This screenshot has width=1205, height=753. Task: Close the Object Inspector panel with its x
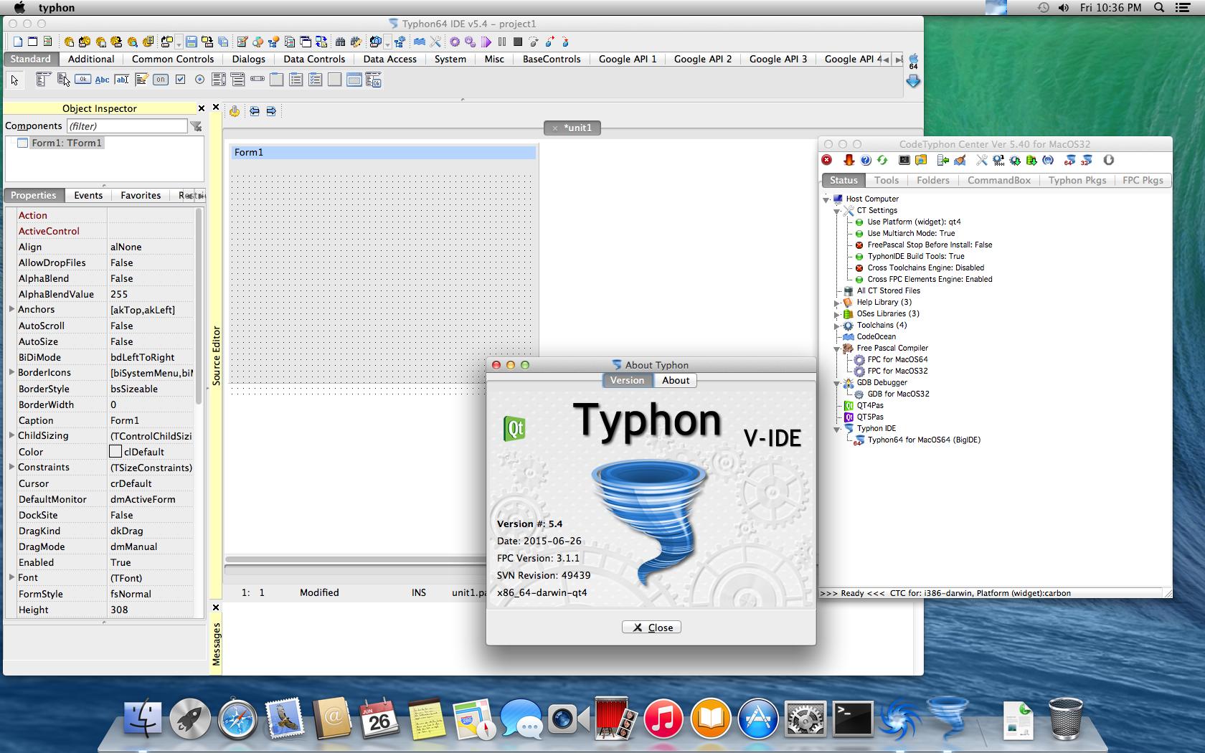pos(202,108)
